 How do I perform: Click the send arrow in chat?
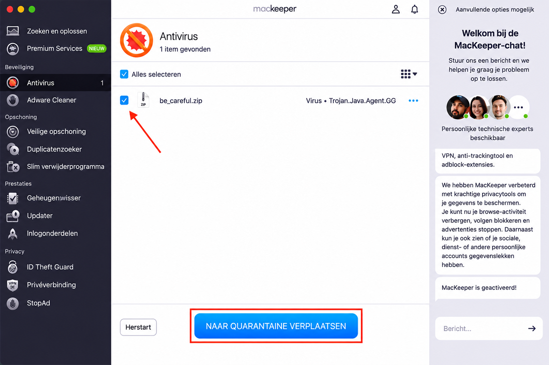(x=532, y=329)
